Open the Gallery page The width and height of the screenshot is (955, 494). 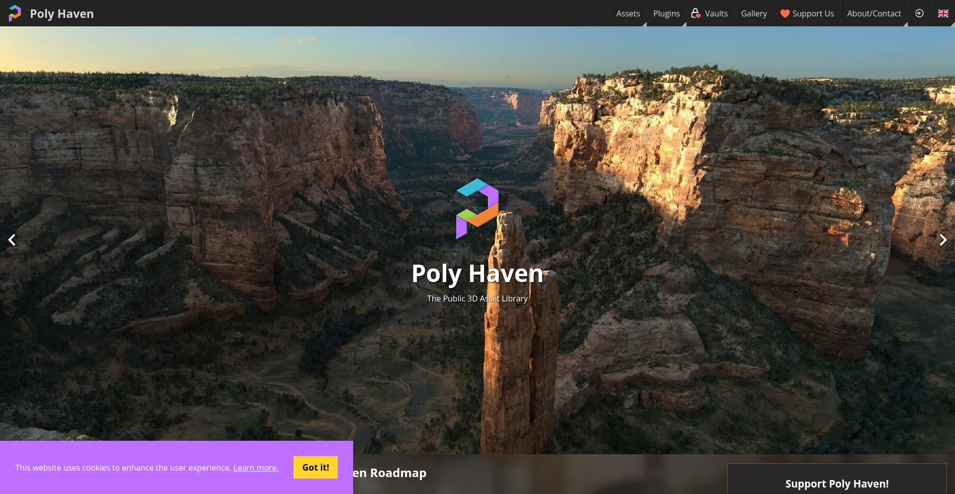pyautogui.click(x=754, y=13)
